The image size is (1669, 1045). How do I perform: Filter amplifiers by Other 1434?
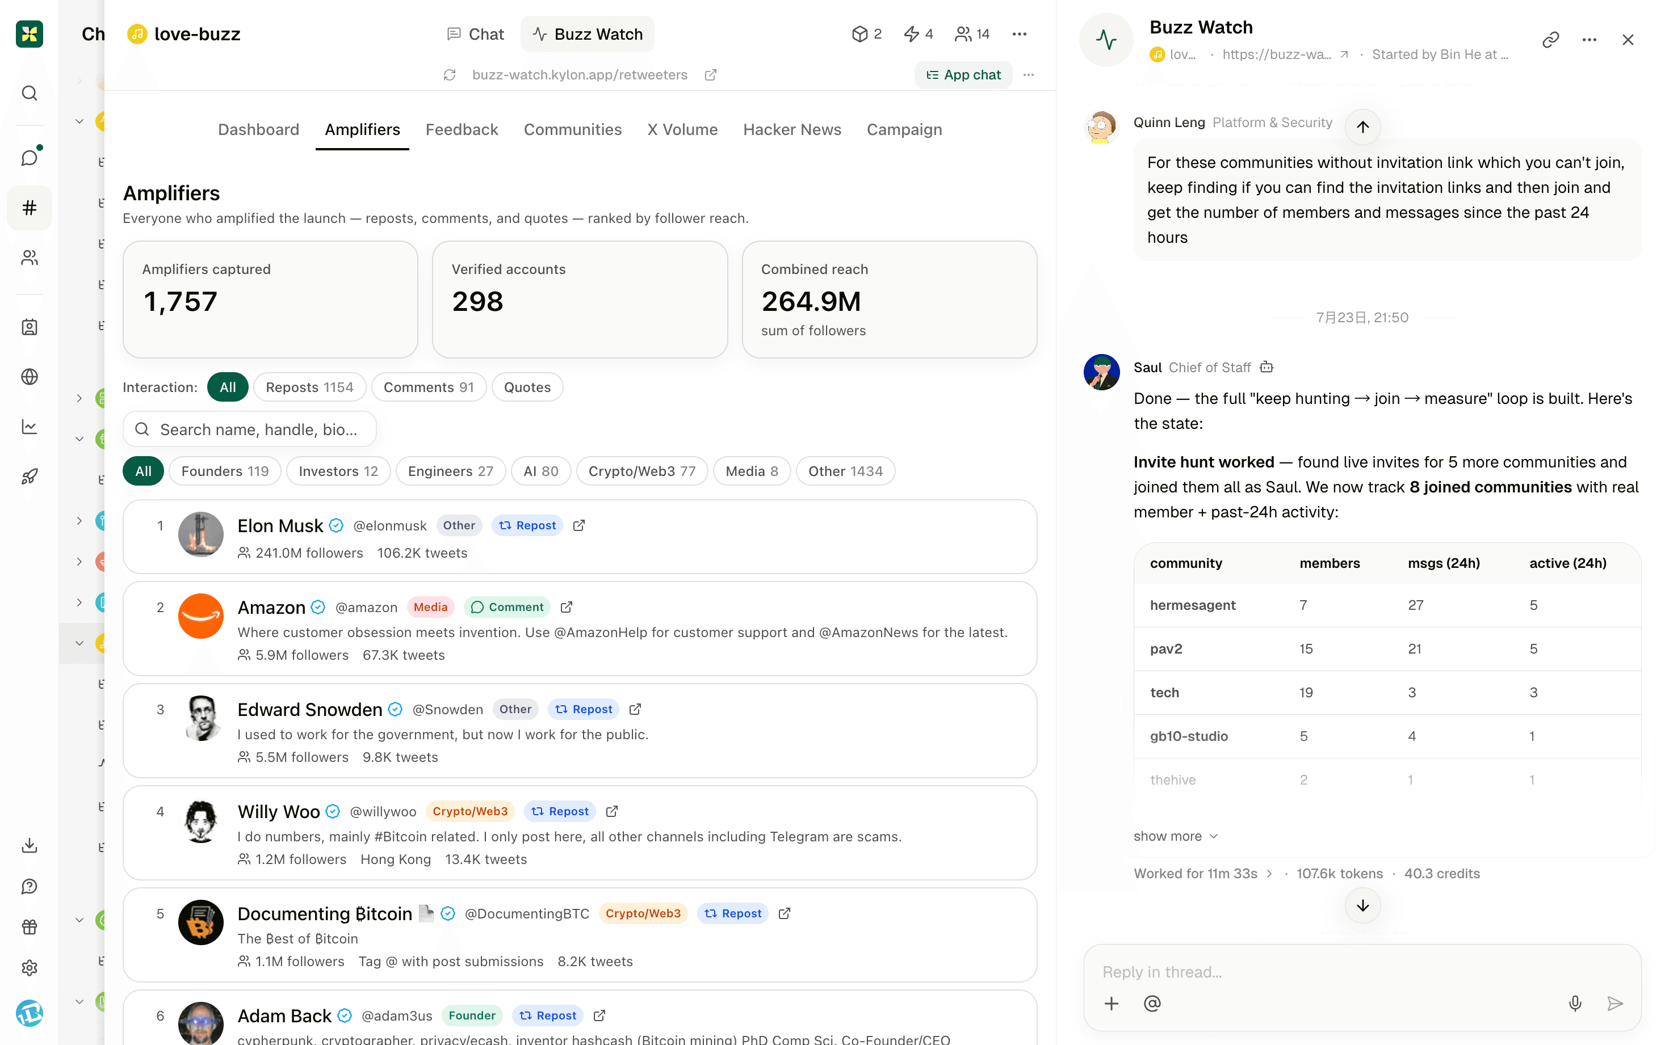click(845, 471)
